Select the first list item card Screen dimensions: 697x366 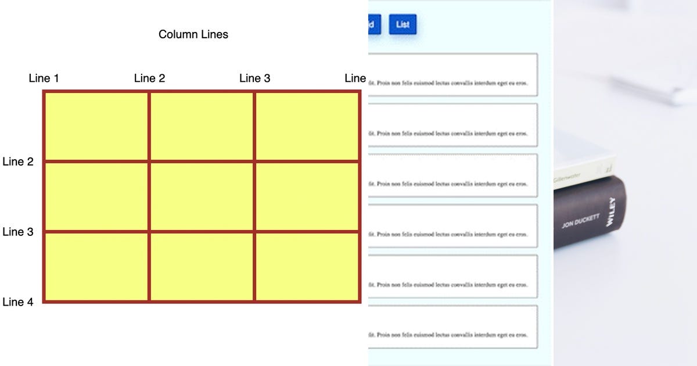[x=452, y=74]
